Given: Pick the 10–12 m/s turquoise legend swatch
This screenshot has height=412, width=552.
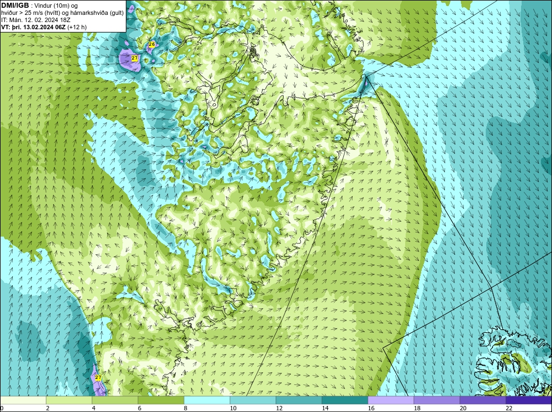Looking at the screenshot, I should click(x=253, y=400).
